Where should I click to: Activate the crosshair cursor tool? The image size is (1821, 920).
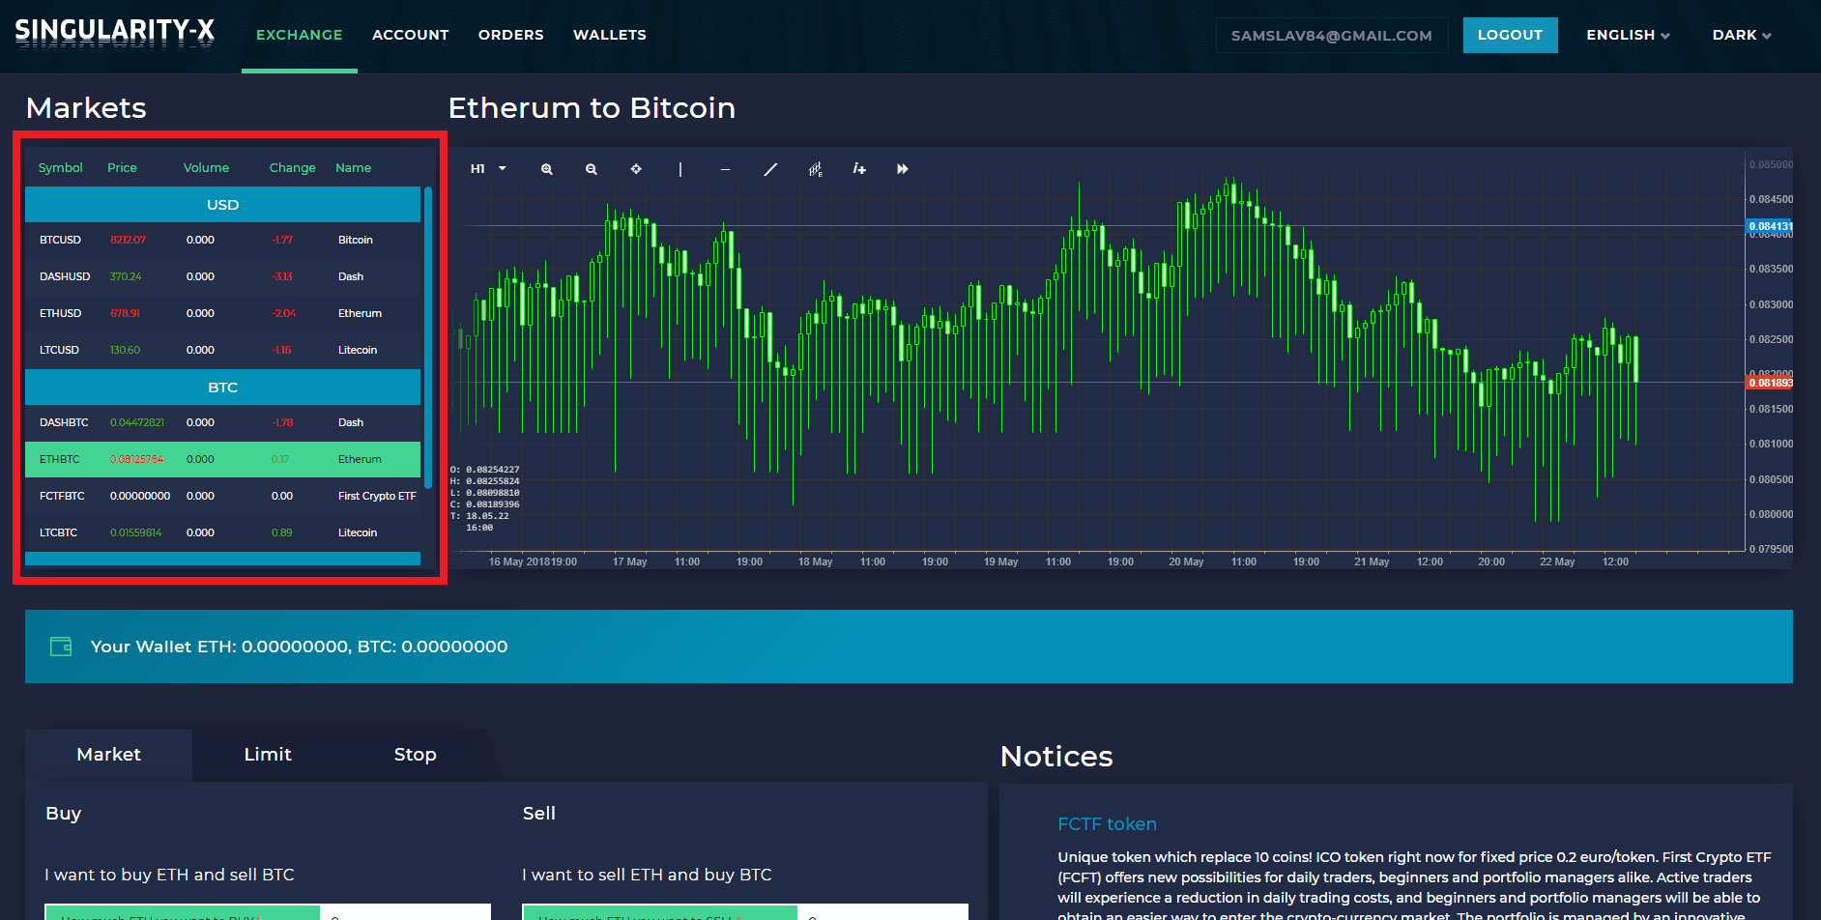(x=636, y=169)
